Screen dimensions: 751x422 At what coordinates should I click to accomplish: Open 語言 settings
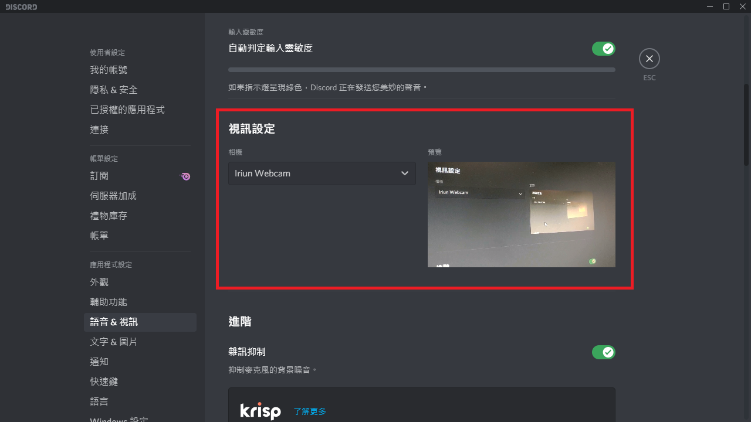tap(140, 401)
